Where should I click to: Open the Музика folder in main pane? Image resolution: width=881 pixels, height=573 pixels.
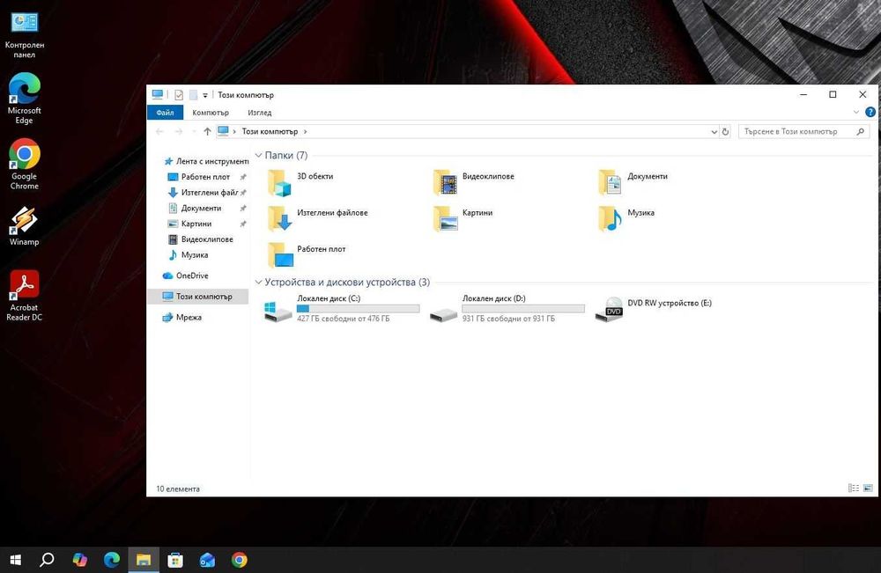(626, 219)
